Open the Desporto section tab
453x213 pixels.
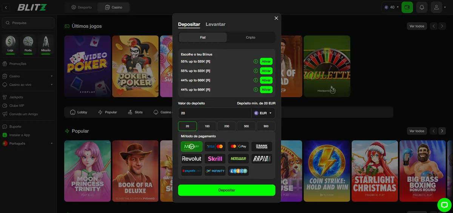point(81,7)
